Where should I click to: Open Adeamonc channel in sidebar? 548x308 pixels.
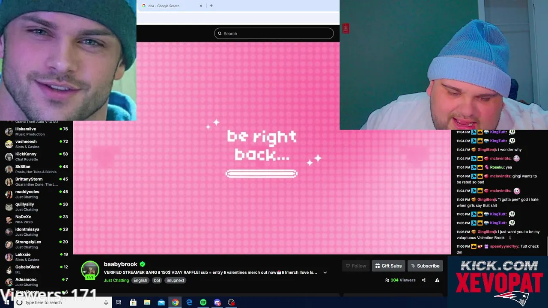click(x=36, y=282)
